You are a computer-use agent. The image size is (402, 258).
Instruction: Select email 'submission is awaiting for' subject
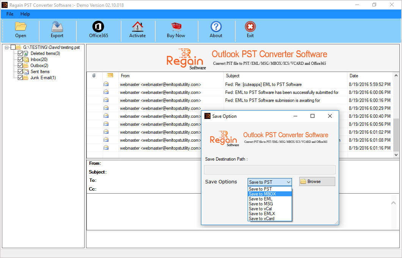point(273,100)
